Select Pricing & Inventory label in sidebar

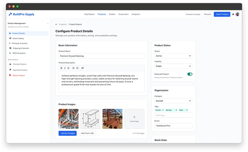pos(19,43)
